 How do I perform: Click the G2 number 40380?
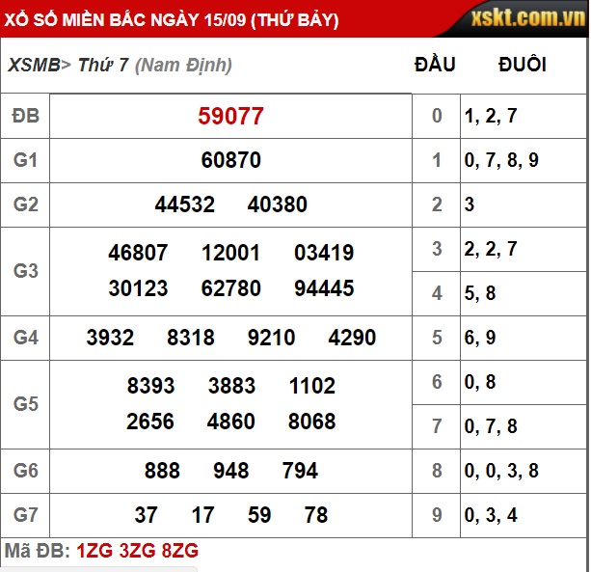278,204
